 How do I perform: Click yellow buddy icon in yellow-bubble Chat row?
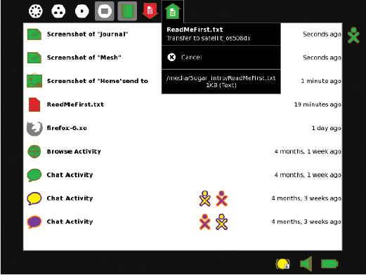click(205, 198)
